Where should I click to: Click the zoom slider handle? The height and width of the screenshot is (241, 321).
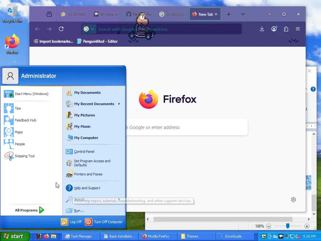(x=288, y=226)
